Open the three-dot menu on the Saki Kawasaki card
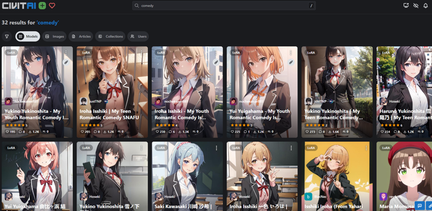This screenshot has height=211, width=432. [x=216, y=148]
